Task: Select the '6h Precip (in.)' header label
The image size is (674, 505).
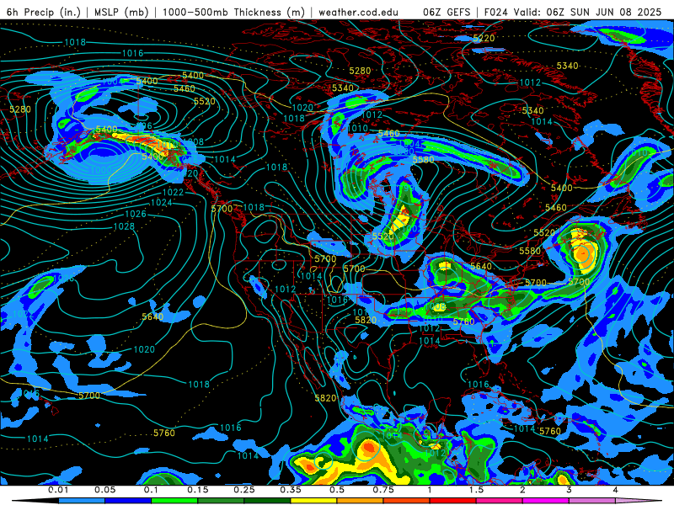Action: pyautogui.click(x=44, y=12)
